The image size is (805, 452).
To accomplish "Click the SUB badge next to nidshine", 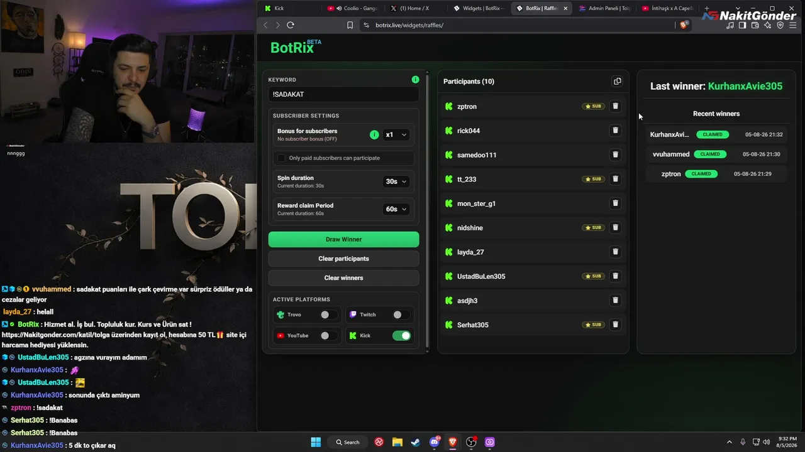I will pos(593,227).
